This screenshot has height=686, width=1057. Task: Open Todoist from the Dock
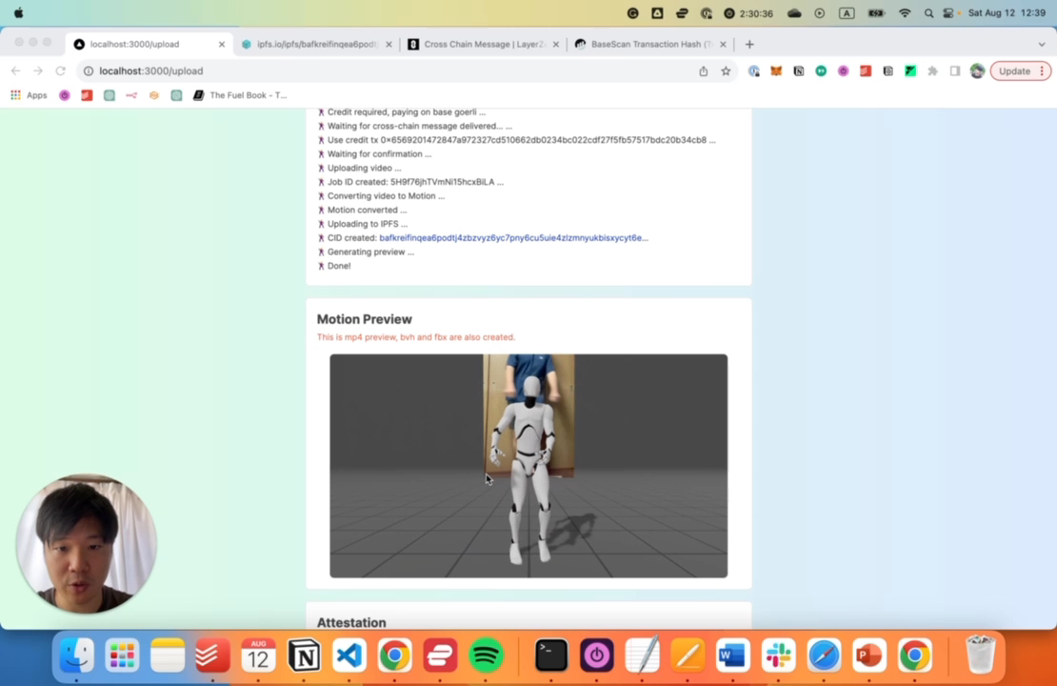tap(212, 655)
